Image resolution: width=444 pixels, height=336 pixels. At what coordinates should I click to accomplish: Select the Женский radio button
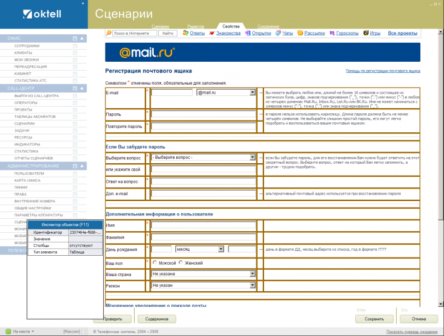click(181, 263)
